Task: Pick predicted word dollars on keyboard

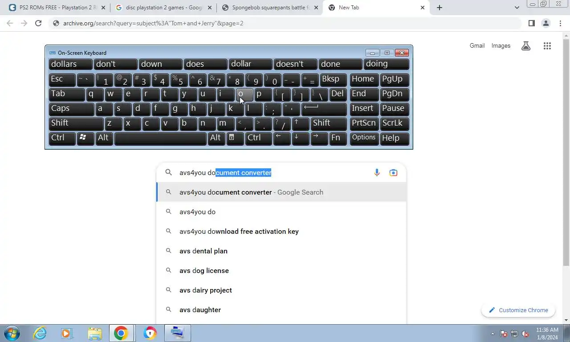Action: pyautogui.click(x=71, y=64)
